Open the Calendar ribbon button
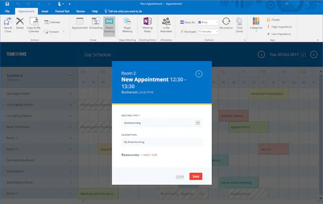 pos(53,22)
